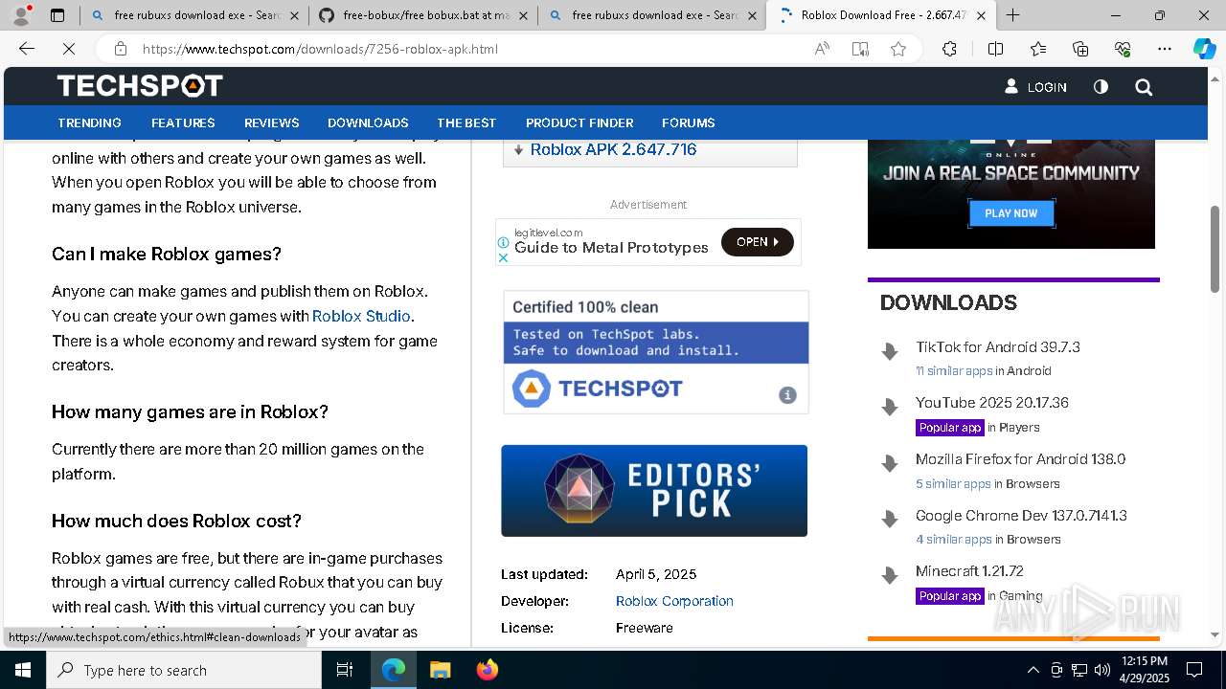Open Roblox Corporation developer link
The height and width of the screenshot is (689, 1226).
(x=674, y=601)
